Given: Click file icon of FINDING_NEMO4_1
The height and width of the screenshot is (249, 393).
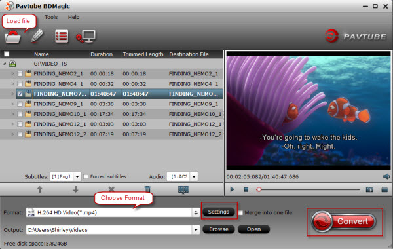Looking at the screenshot, I should (x=28, y=84).
